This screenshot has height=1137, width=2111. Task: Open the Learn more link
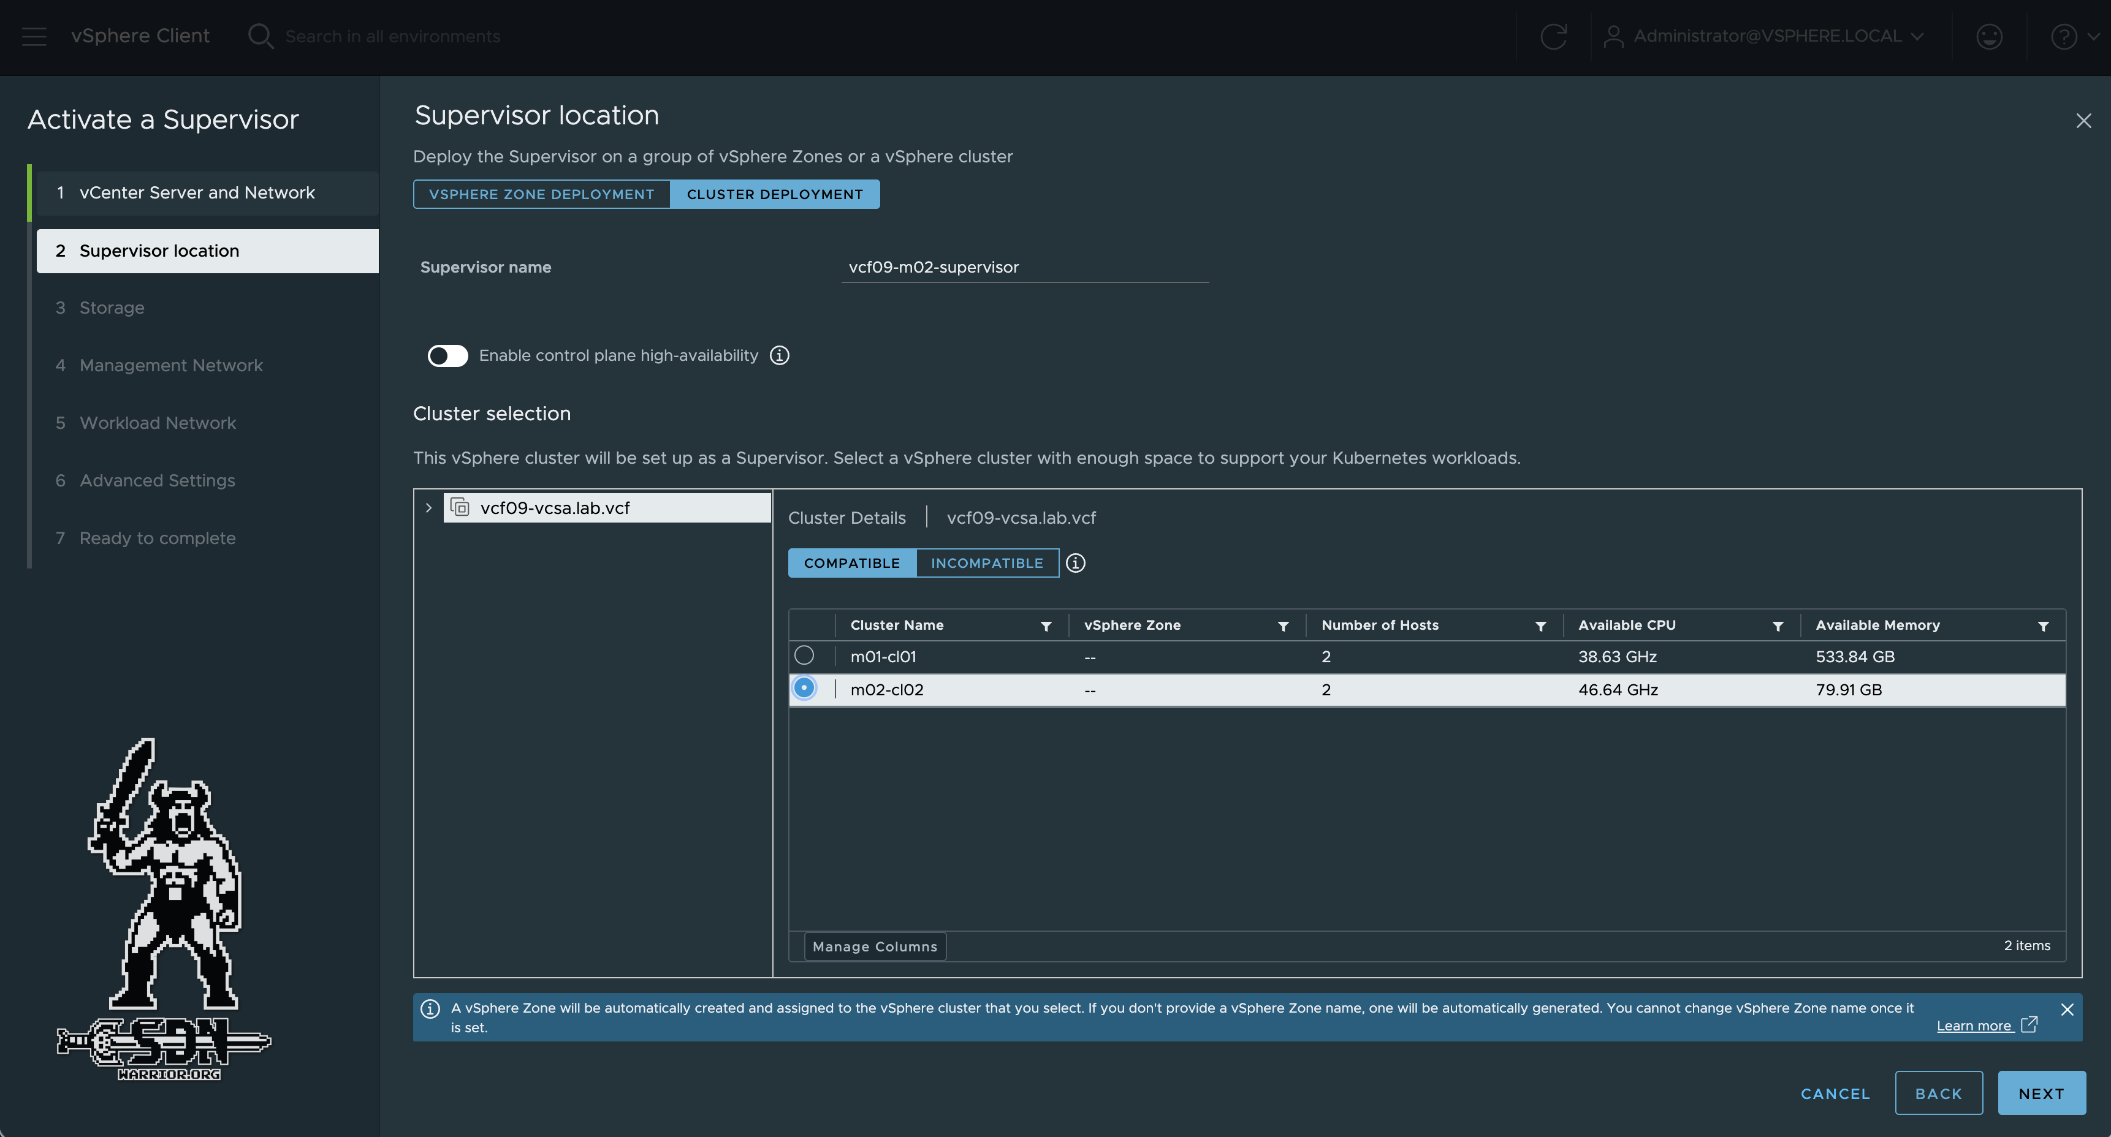click(1974, 1026)
